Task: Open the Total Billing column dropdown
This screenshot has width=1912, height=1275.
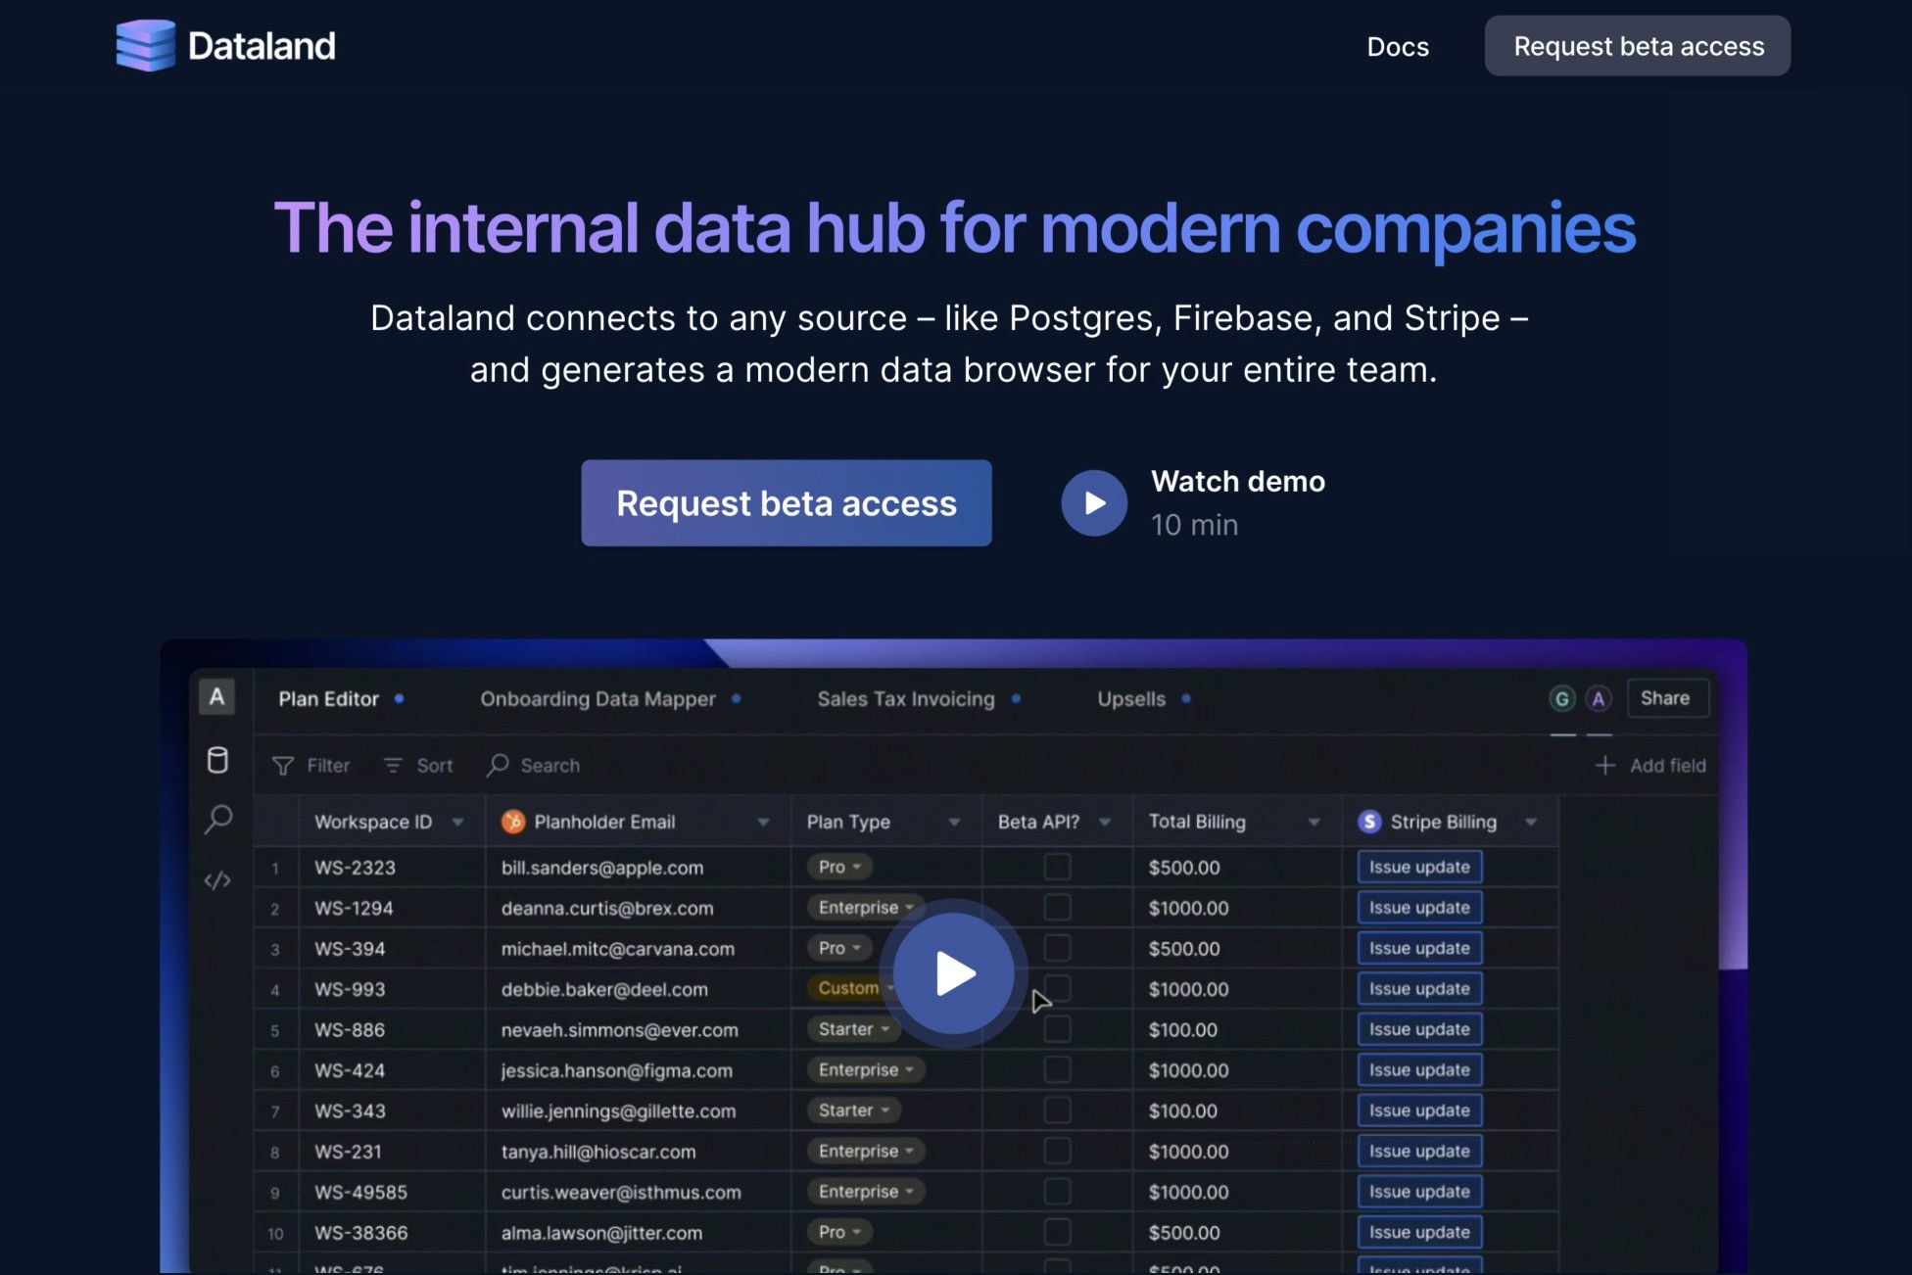Action: tap(1314, 823)
